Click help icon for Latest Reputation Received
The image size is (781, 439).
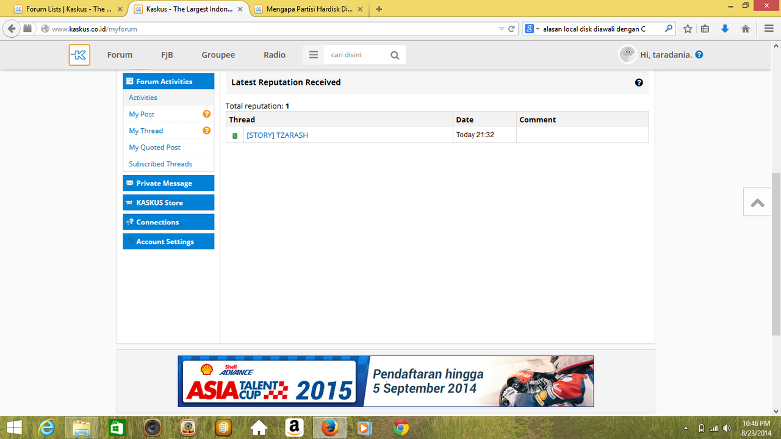pyautogui.click(x=639, y=82)
